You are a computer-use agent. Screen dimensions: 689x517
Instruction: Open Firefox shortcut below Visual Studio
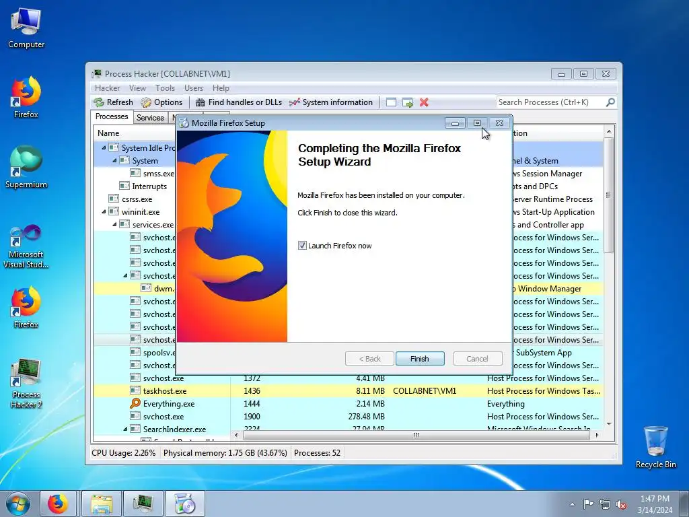click(x=26, y=308)
